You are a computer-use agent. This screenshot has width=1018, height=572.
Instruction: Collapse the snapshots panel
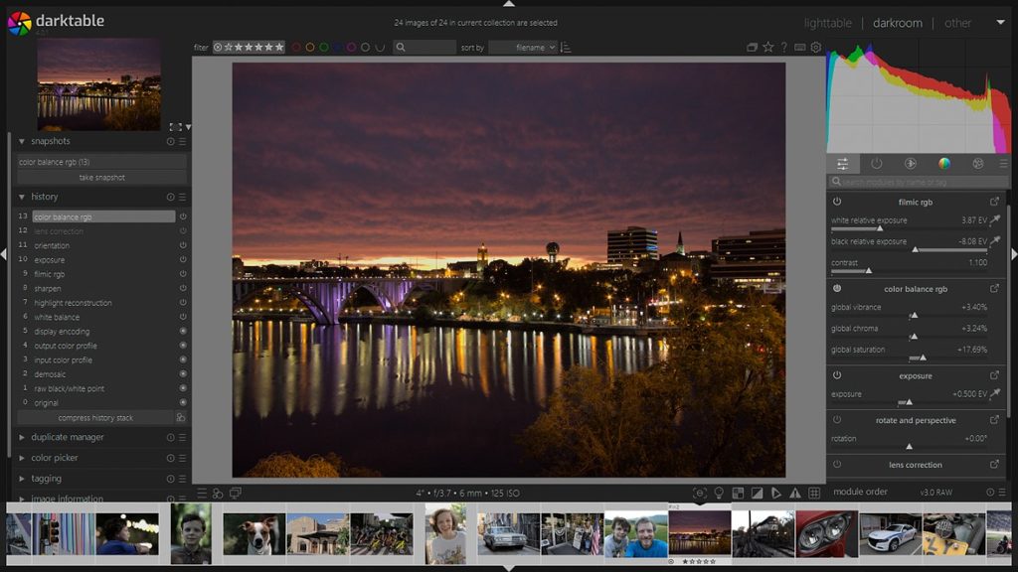point(22,141)
